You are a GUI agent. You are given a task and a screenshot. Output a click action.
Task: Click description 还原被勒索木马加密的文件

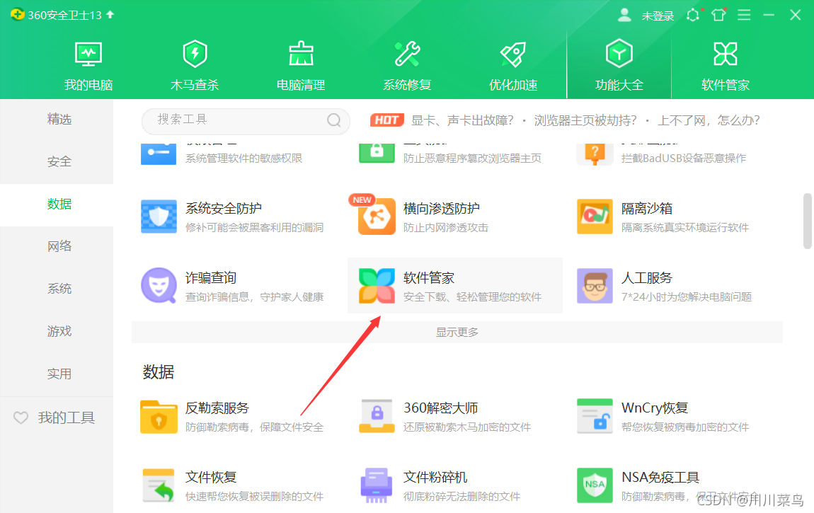pyautogui.click(x=467, y=427)
